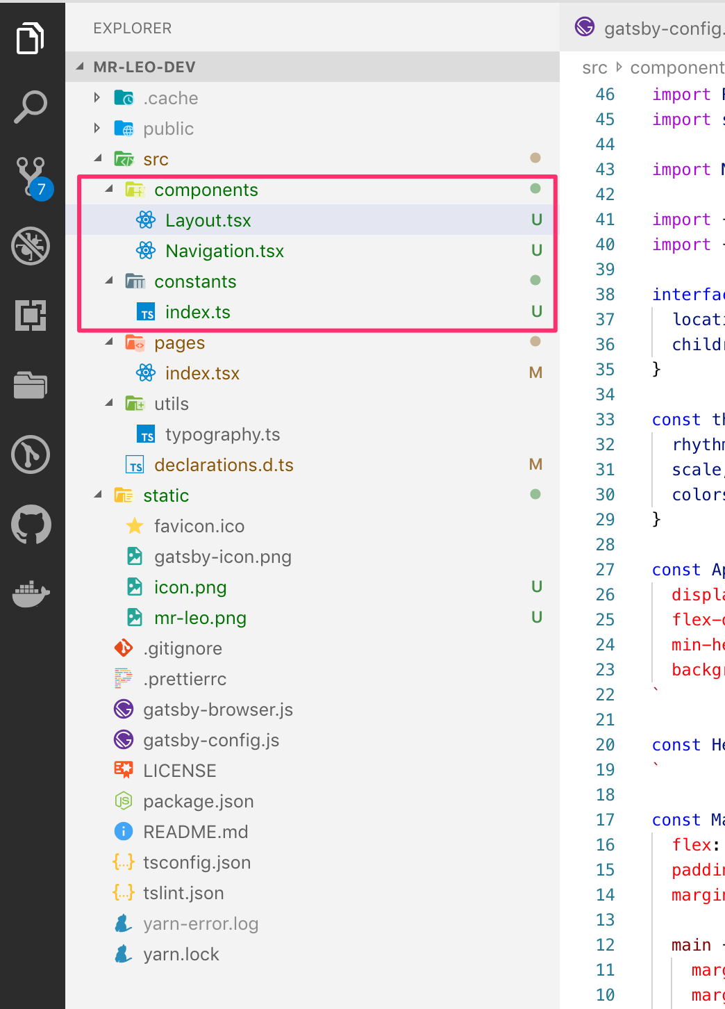Screen dimensions: 725x1009
Task: Collapse the MR-LEO-DEV root section
Action: pyautogui.click(x=81, y=67)
